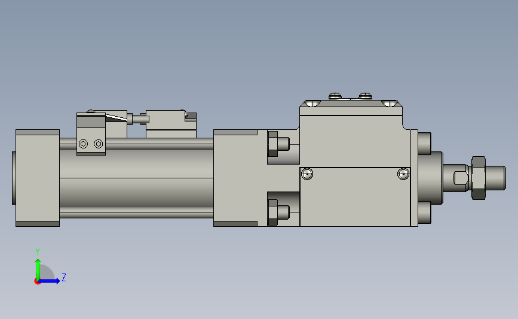
Task: Select right pan-head screw on top of lock unit
Action: pos(366,96)
